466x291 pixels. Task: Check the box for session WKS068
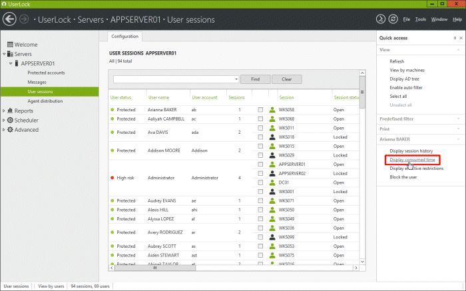coord(260,119)
